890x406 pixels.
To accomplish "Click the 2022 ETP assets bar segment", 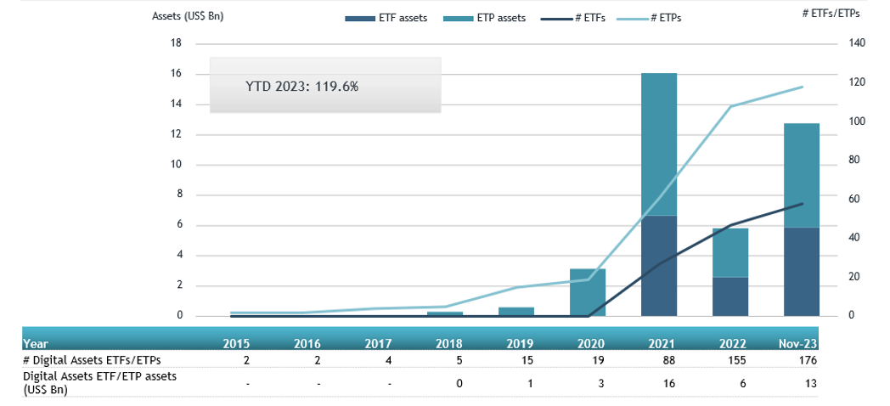I will click(730, 252).
